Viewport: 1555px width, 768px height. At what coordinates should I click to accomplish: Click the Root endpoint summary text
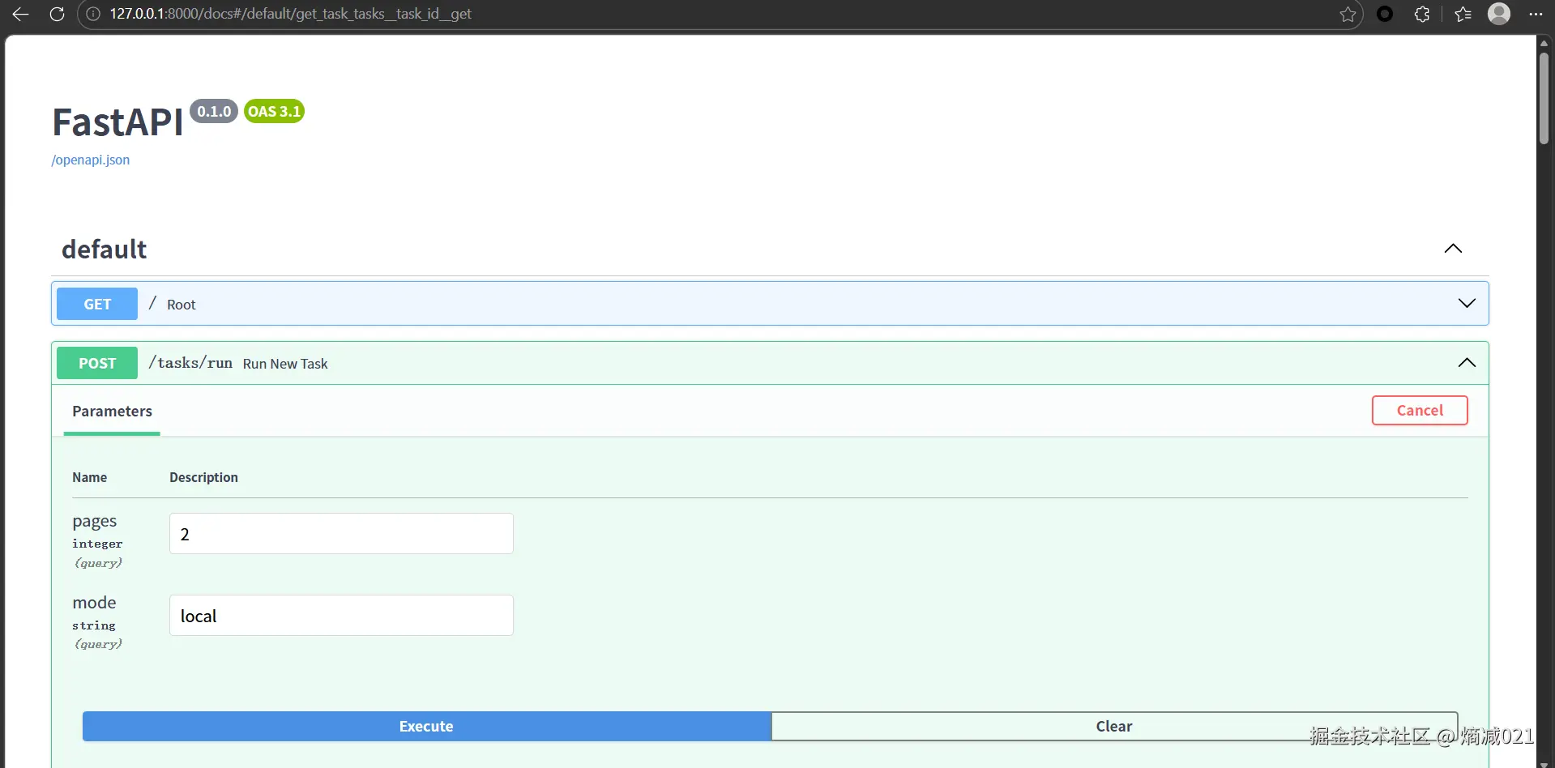(182, 305)
